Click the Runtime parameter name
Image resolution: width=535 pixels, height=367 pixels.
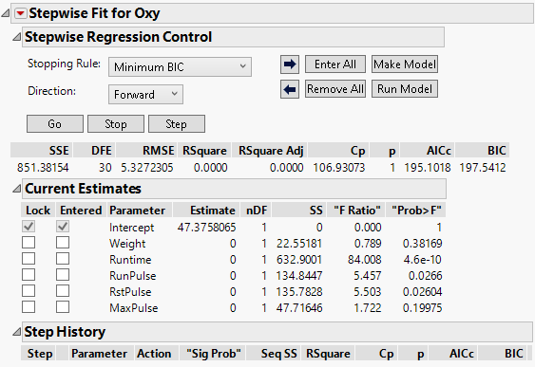130,260
